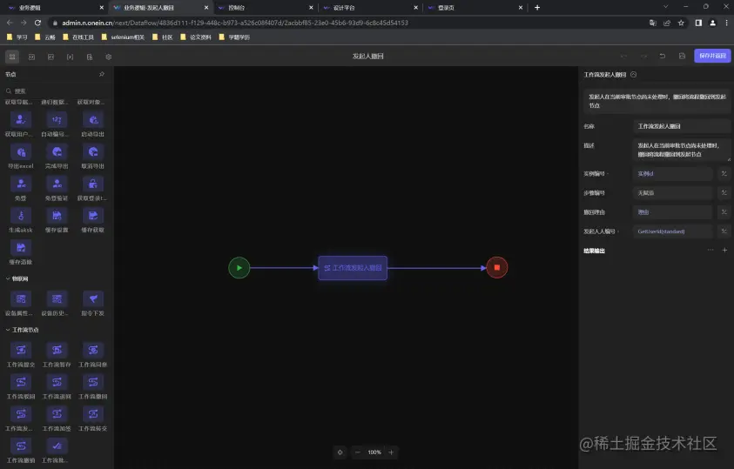Collapse the 物联网 category
The width and height of the screenshot is (734, 469).
point(8,278)
